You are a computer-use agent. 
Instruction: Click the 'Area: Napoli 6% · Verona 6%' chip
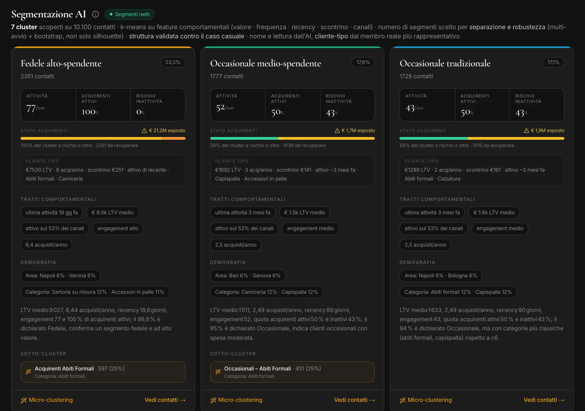click(x=60, y=276)
